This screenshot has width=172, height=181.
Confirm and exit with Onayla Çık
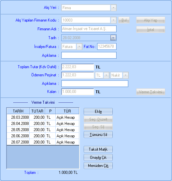[x=98, y=158]
